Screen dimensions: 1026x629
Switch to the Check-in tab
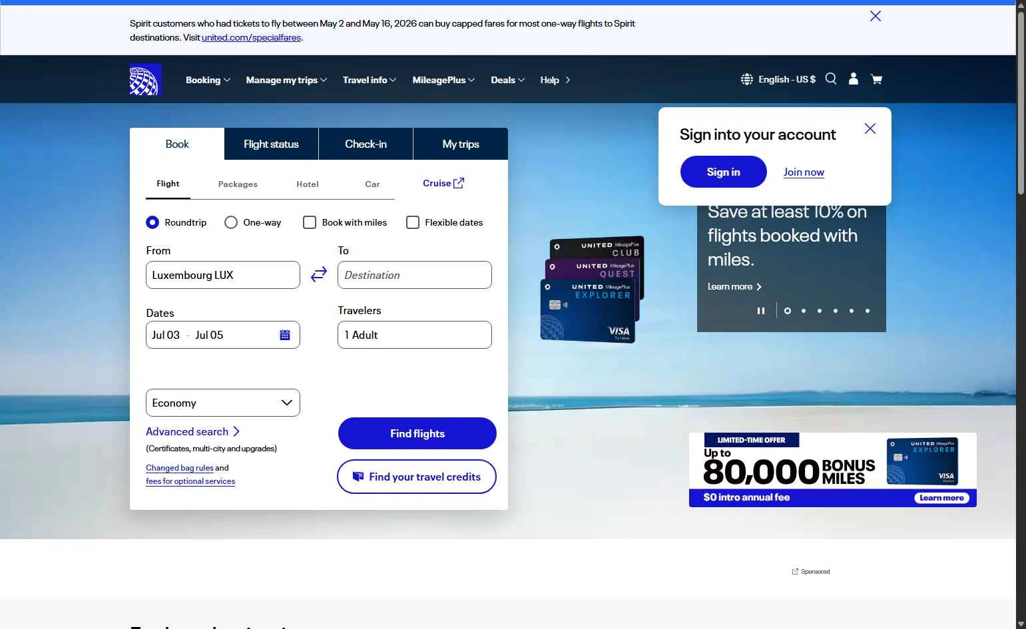(366, 144)
